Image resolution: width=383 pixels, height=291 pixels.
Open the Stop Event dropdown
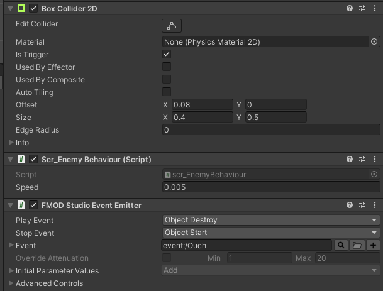[270, 233]
